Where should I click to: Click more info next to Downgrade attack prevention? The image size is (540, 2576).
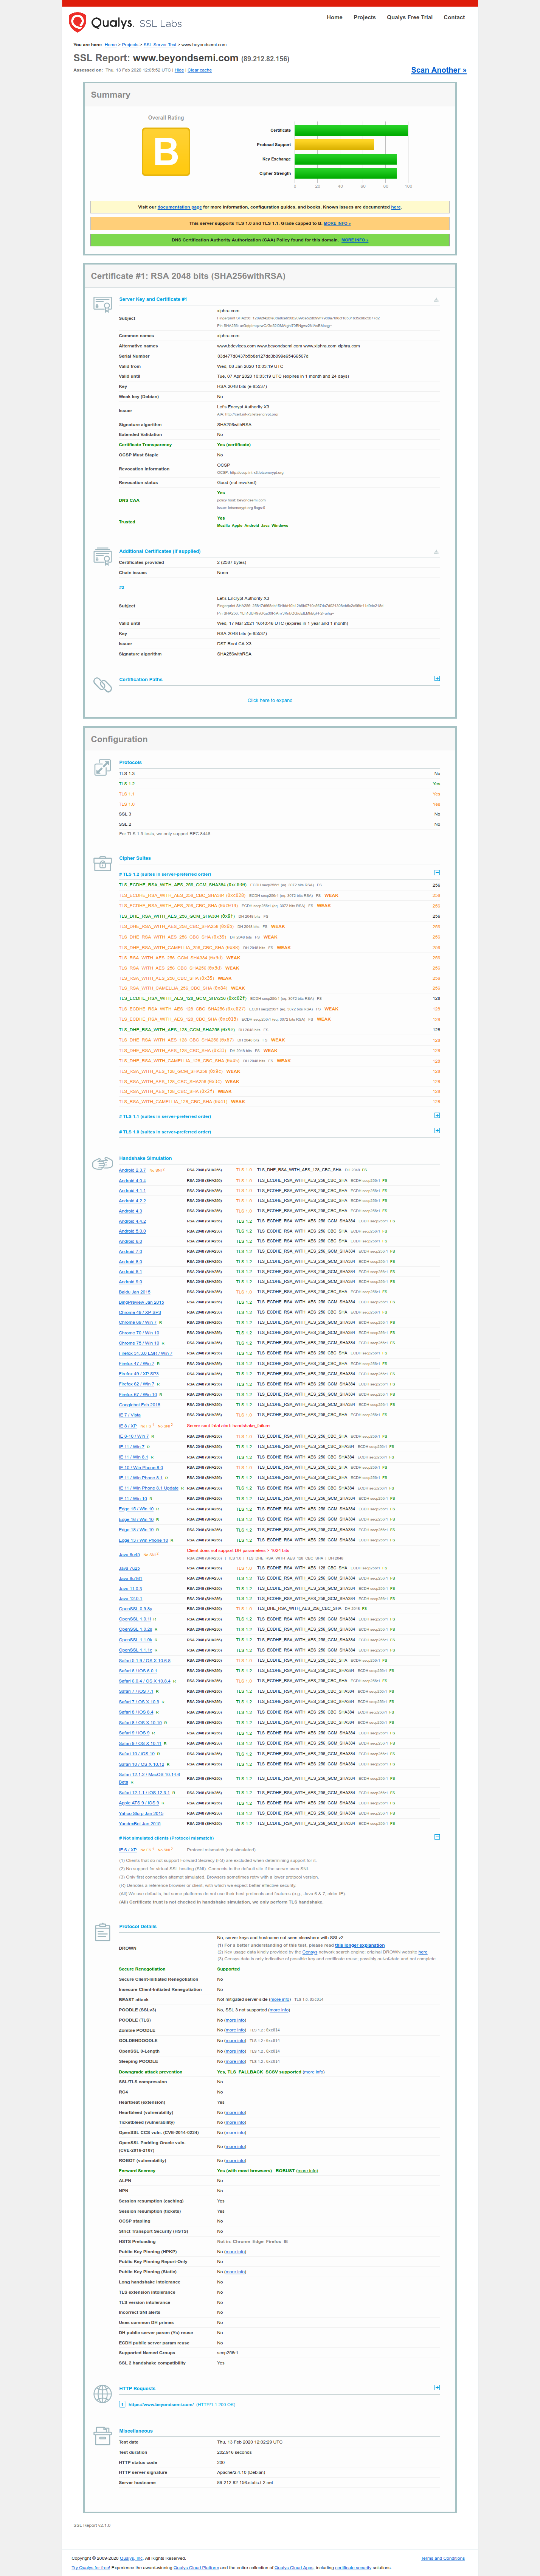tap(314, 2071)
